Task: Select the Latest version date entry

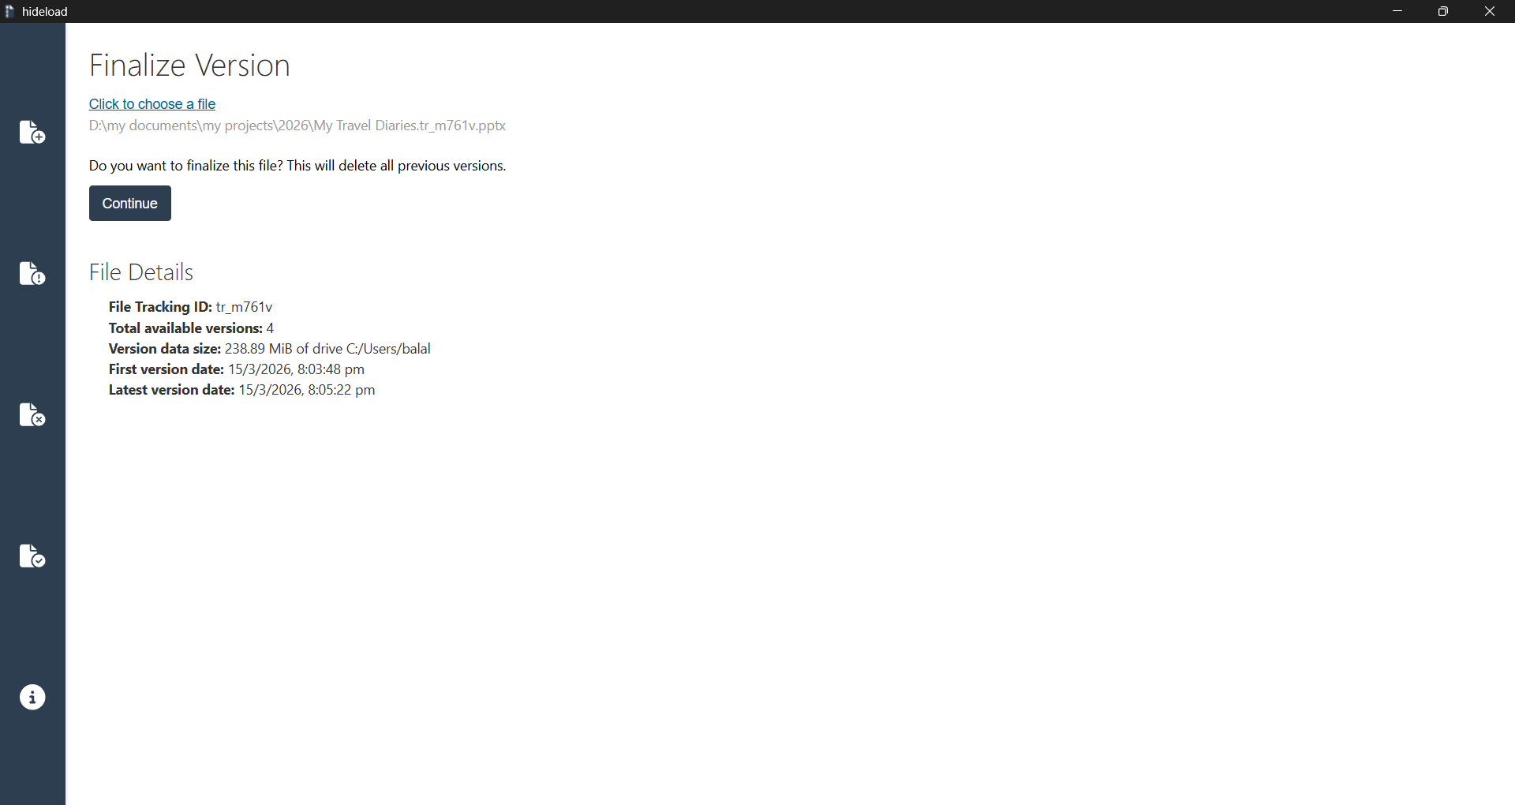Action: [242, 390]
